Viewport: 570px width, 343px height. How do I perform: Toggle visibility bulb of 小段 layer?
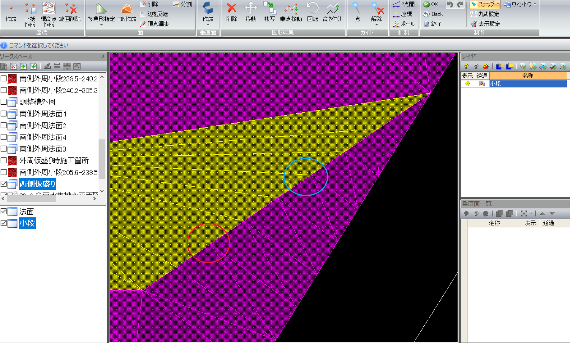pyautogui.click(x=467, y=84)
